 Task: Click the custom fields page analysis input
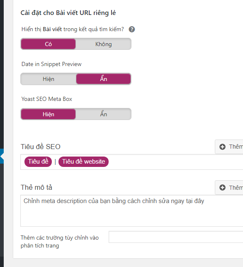(x=176, y=237)
